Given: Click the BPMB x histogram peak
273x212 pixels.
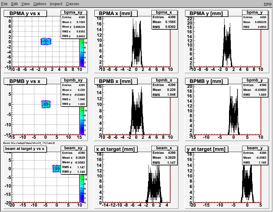Looking at the screenshot, I should point(141,88).
